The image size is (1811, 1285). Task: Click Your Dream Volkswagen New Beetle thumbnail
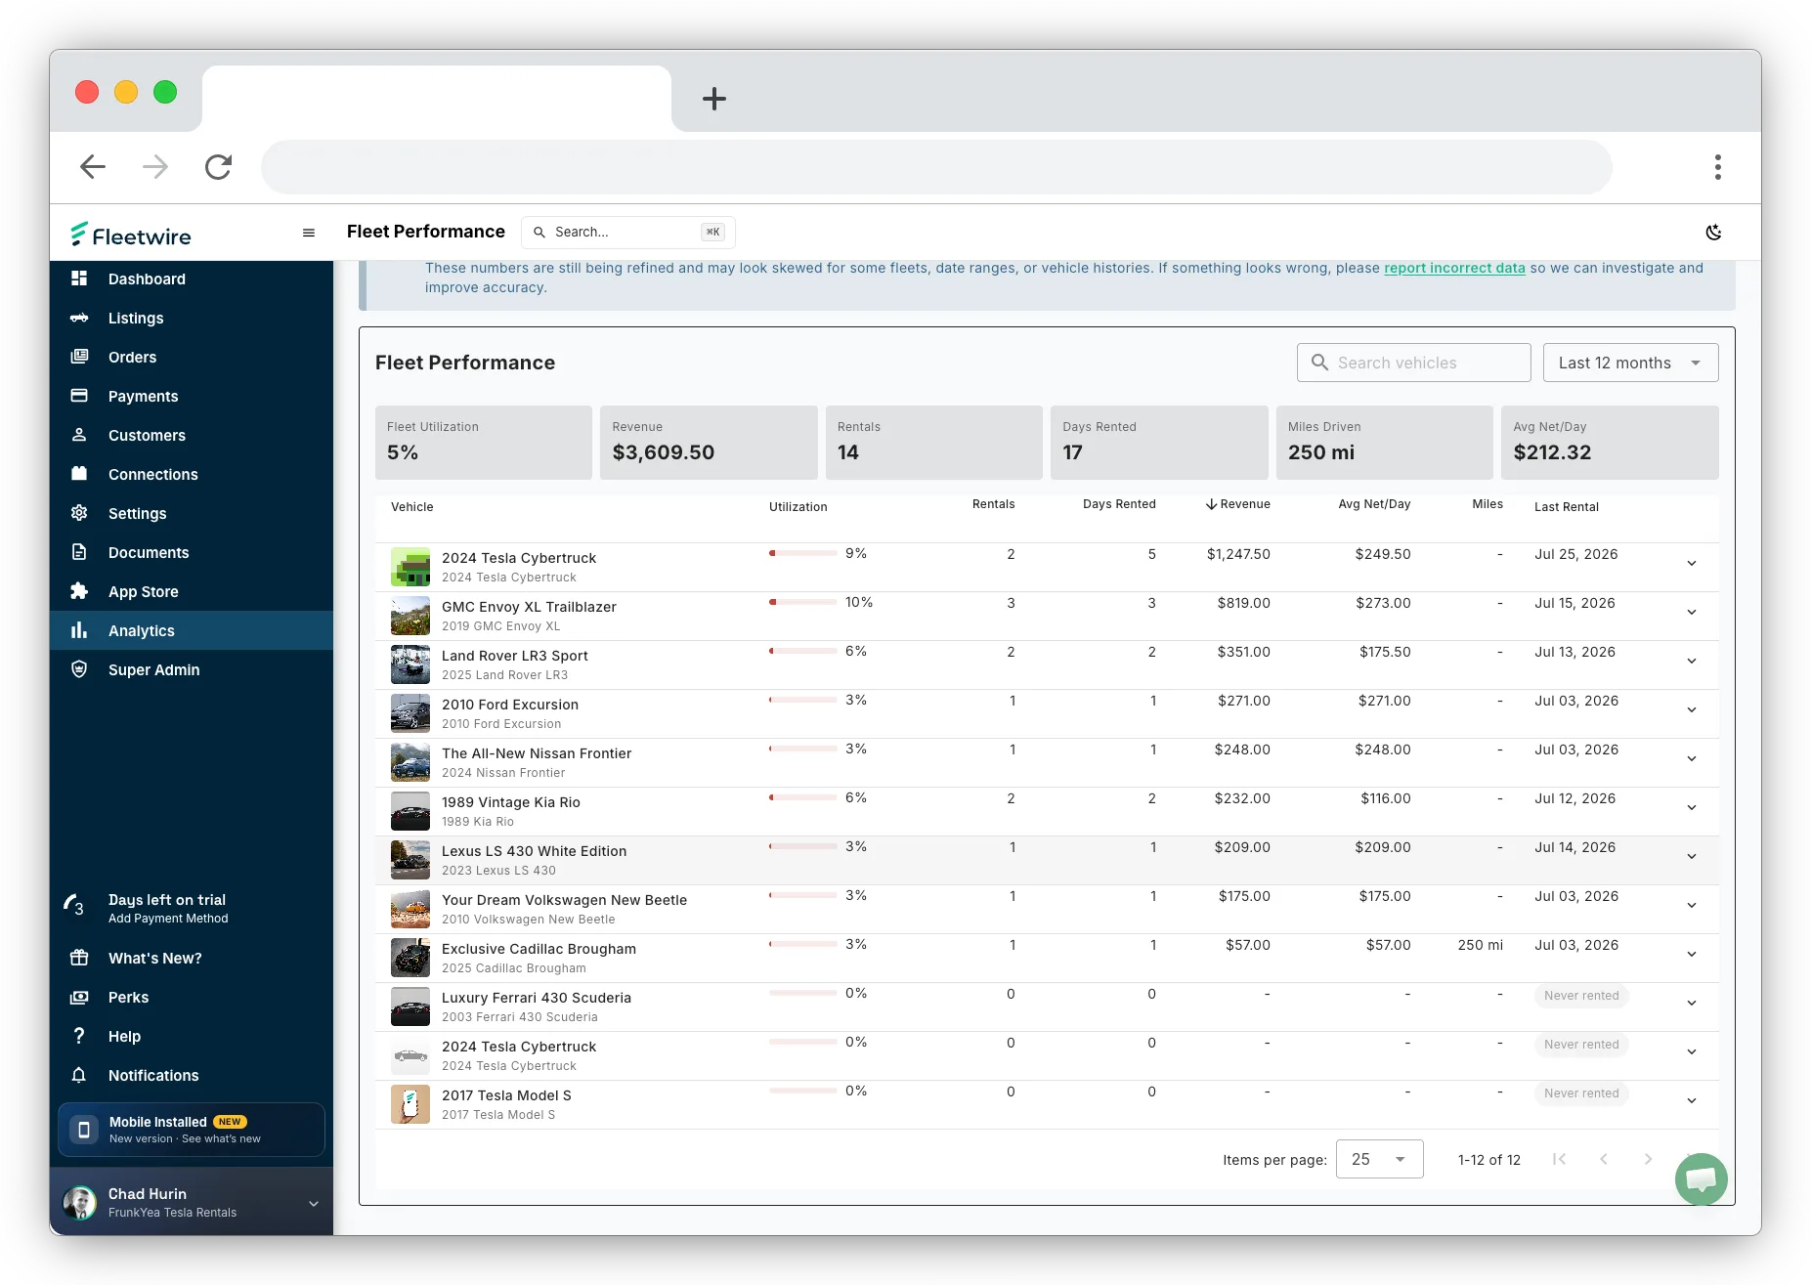click(x=410, y=909)
